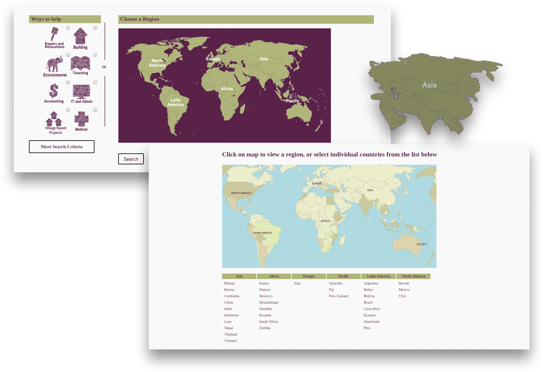Select the Accounting dollar icon
This screenshot has height=372, width=543.
click(x=54, y=91)
